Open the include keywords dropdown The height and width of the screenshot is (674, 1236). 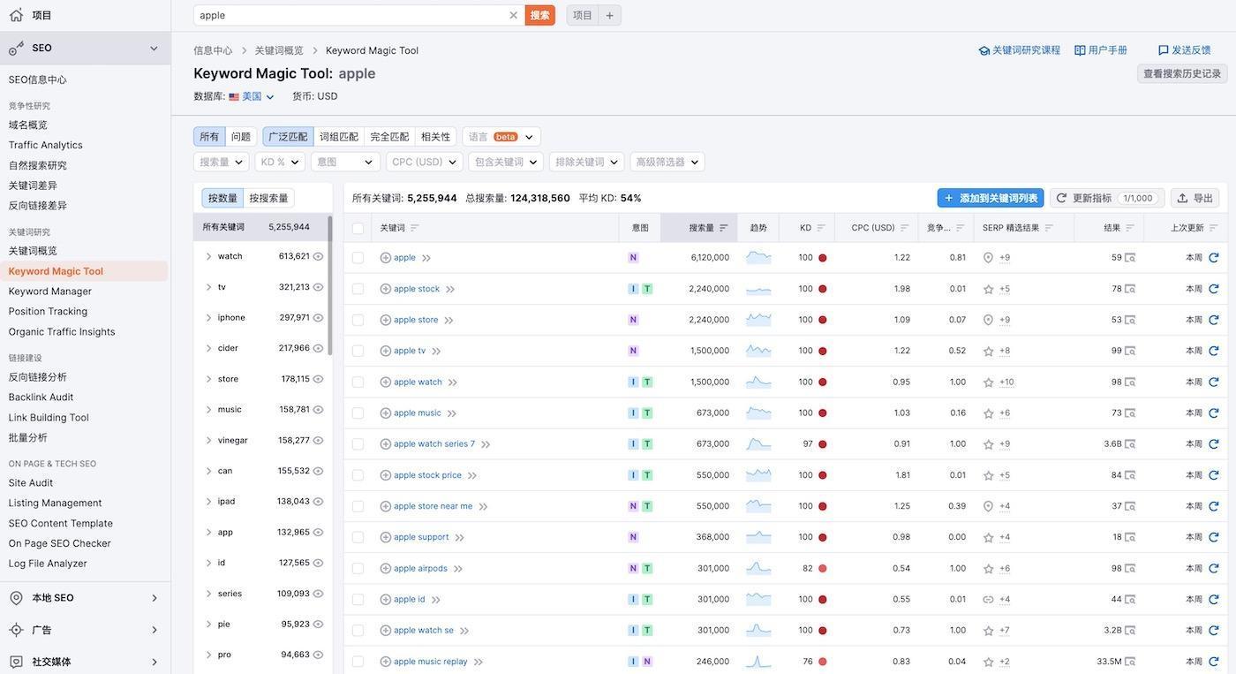tap(506, 162)
